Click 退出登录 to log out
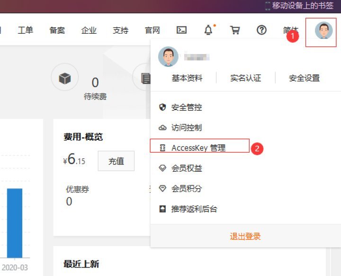The image size is (341, 276). tap(245, 236)
